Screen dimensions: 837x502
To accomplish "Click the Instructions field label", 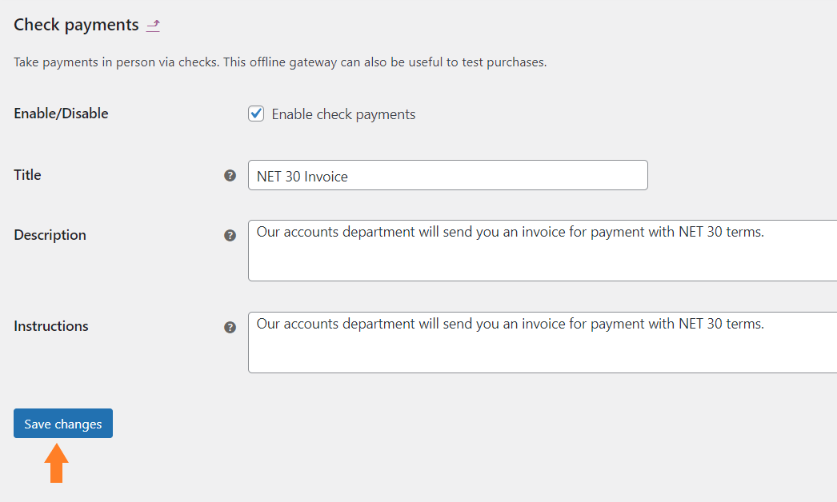I will tap(50, 326).
